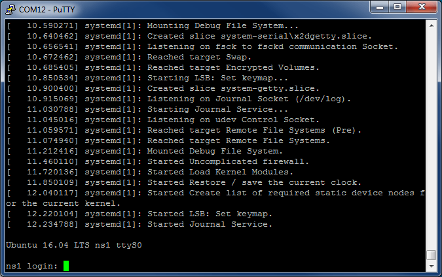Image resolution: width=442 pixels, height=277 pixels.
Task: Place focus at the green login cursor
Action: tap(66, 266)
